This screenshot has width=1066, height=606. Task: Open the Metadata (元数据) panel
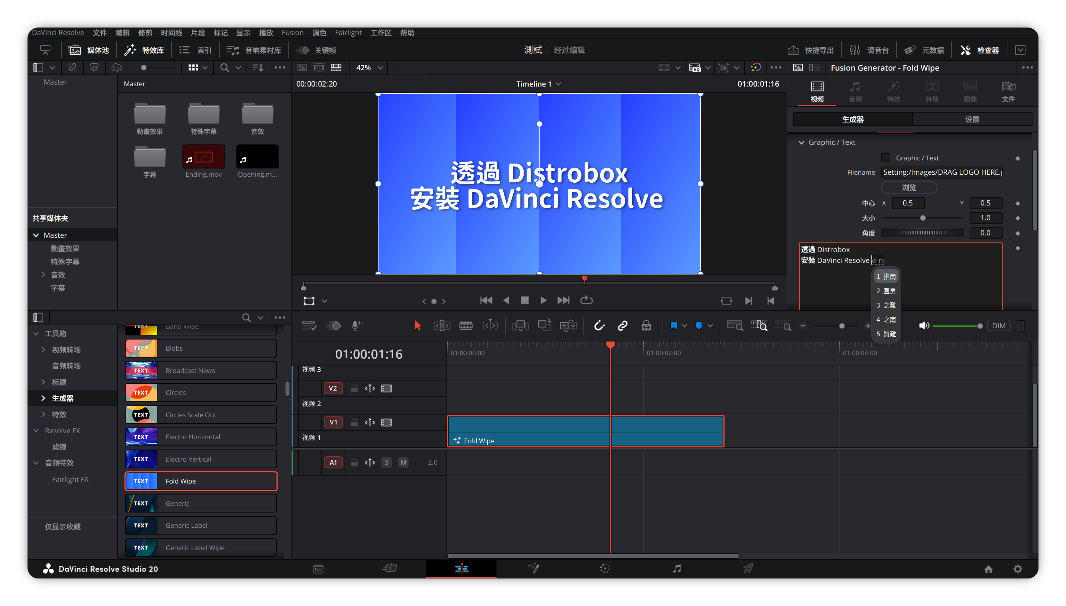[924, 50]
